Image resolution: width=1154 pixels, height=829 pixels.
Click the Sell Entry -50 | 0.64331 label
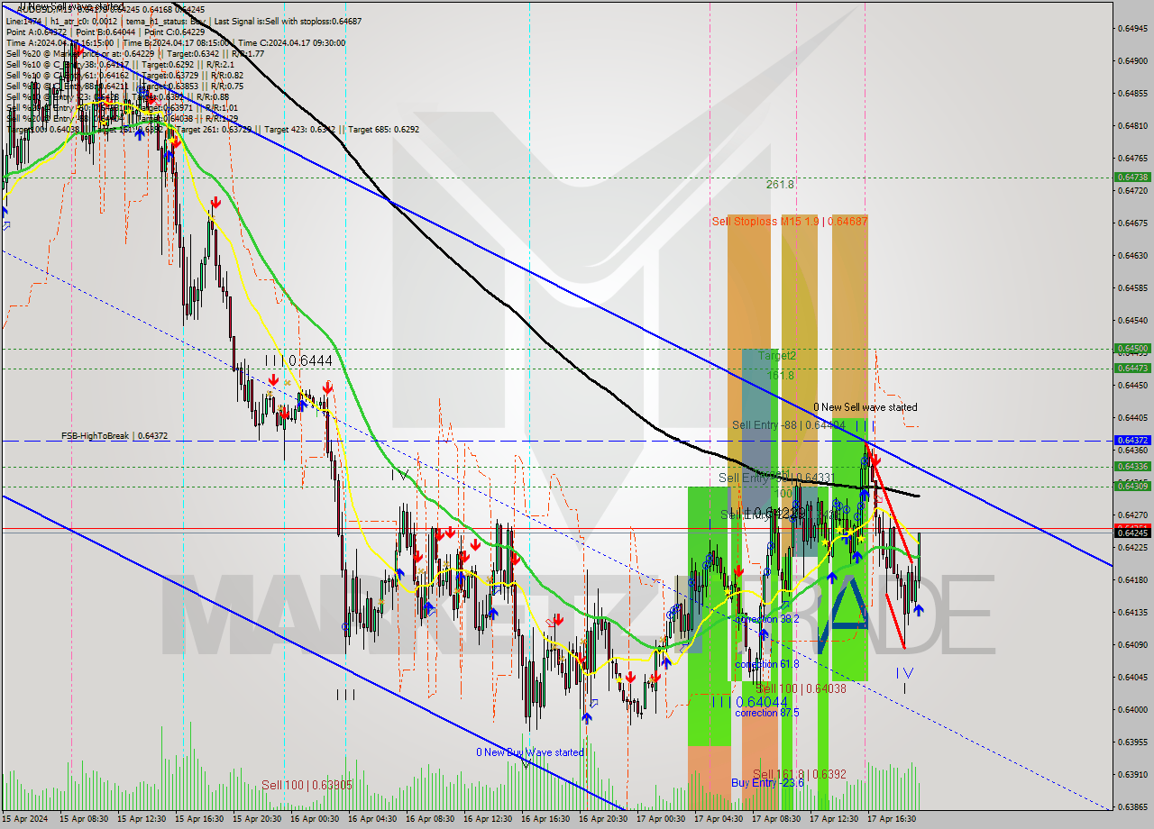click(776, 478)
